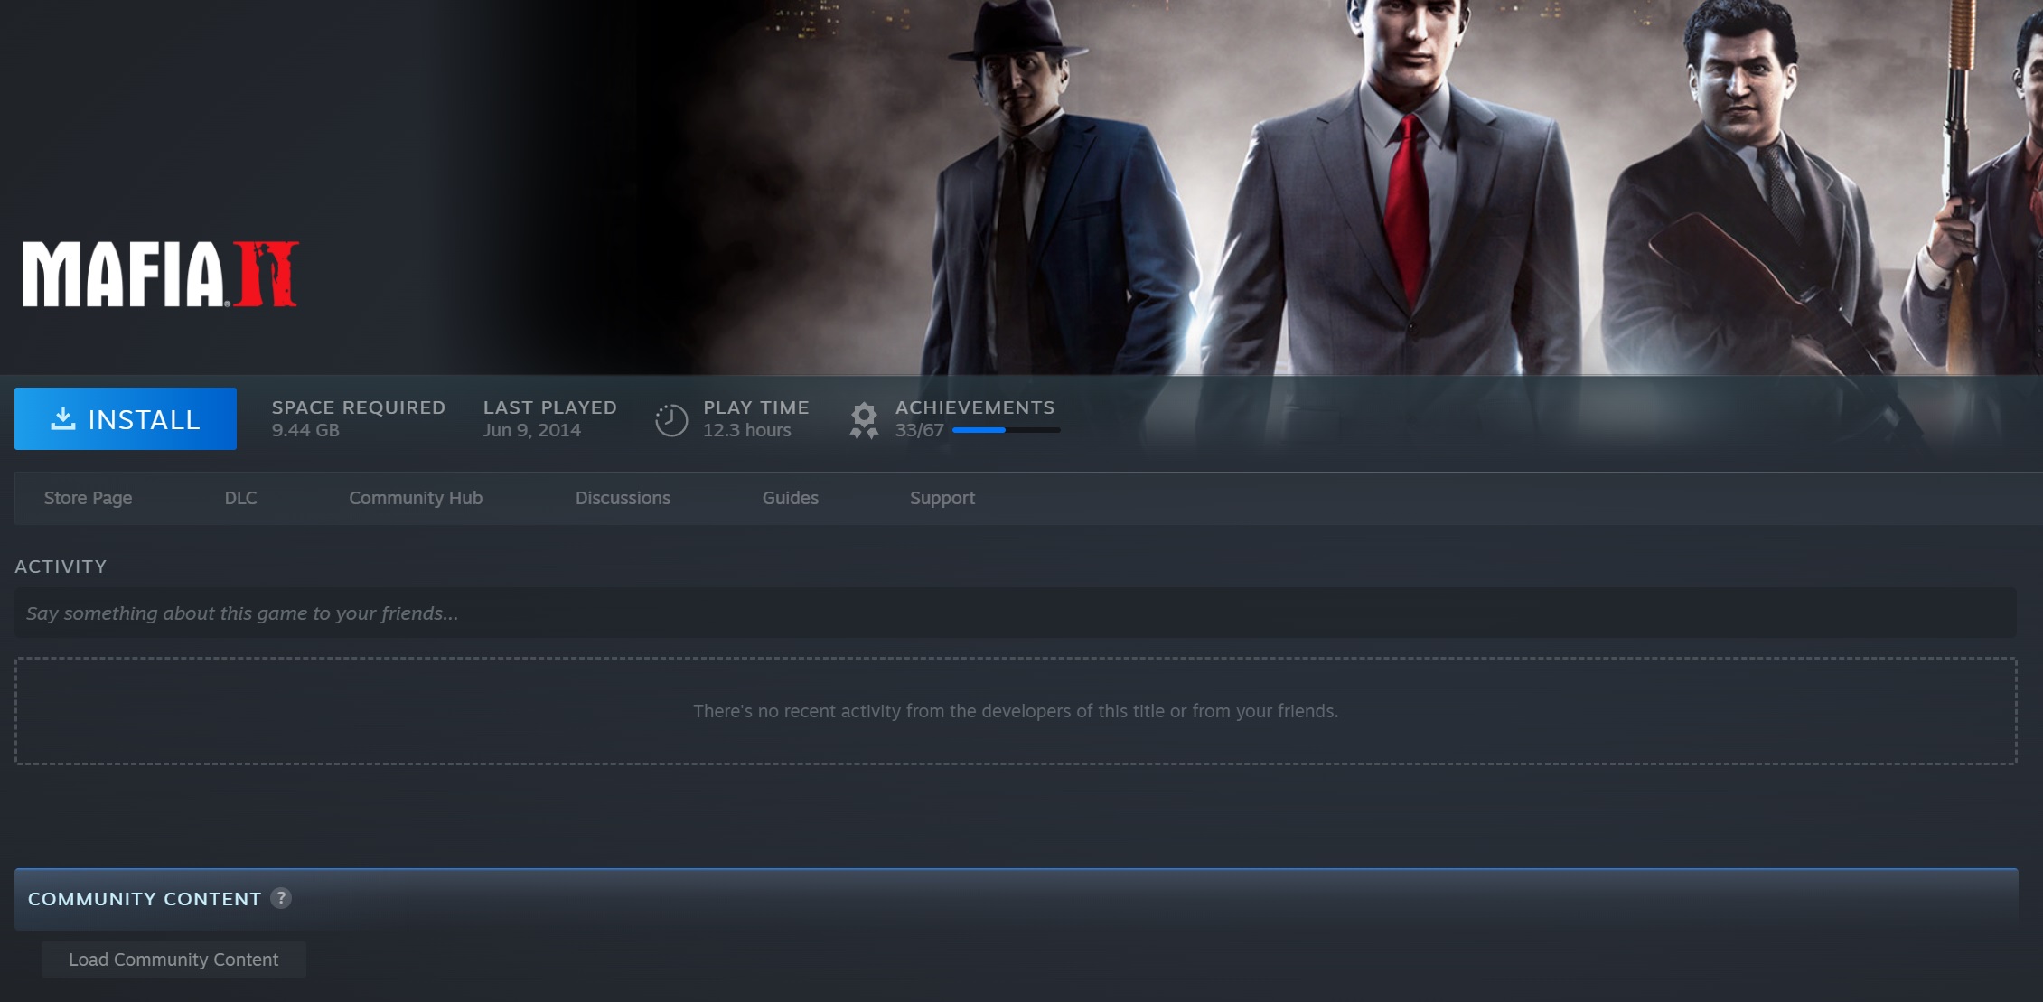Image resolution: width=2043 pixels, height=1002 pixels.
Task: Click the '9.44 GB' space required value
Action: (x=305, y=430)
